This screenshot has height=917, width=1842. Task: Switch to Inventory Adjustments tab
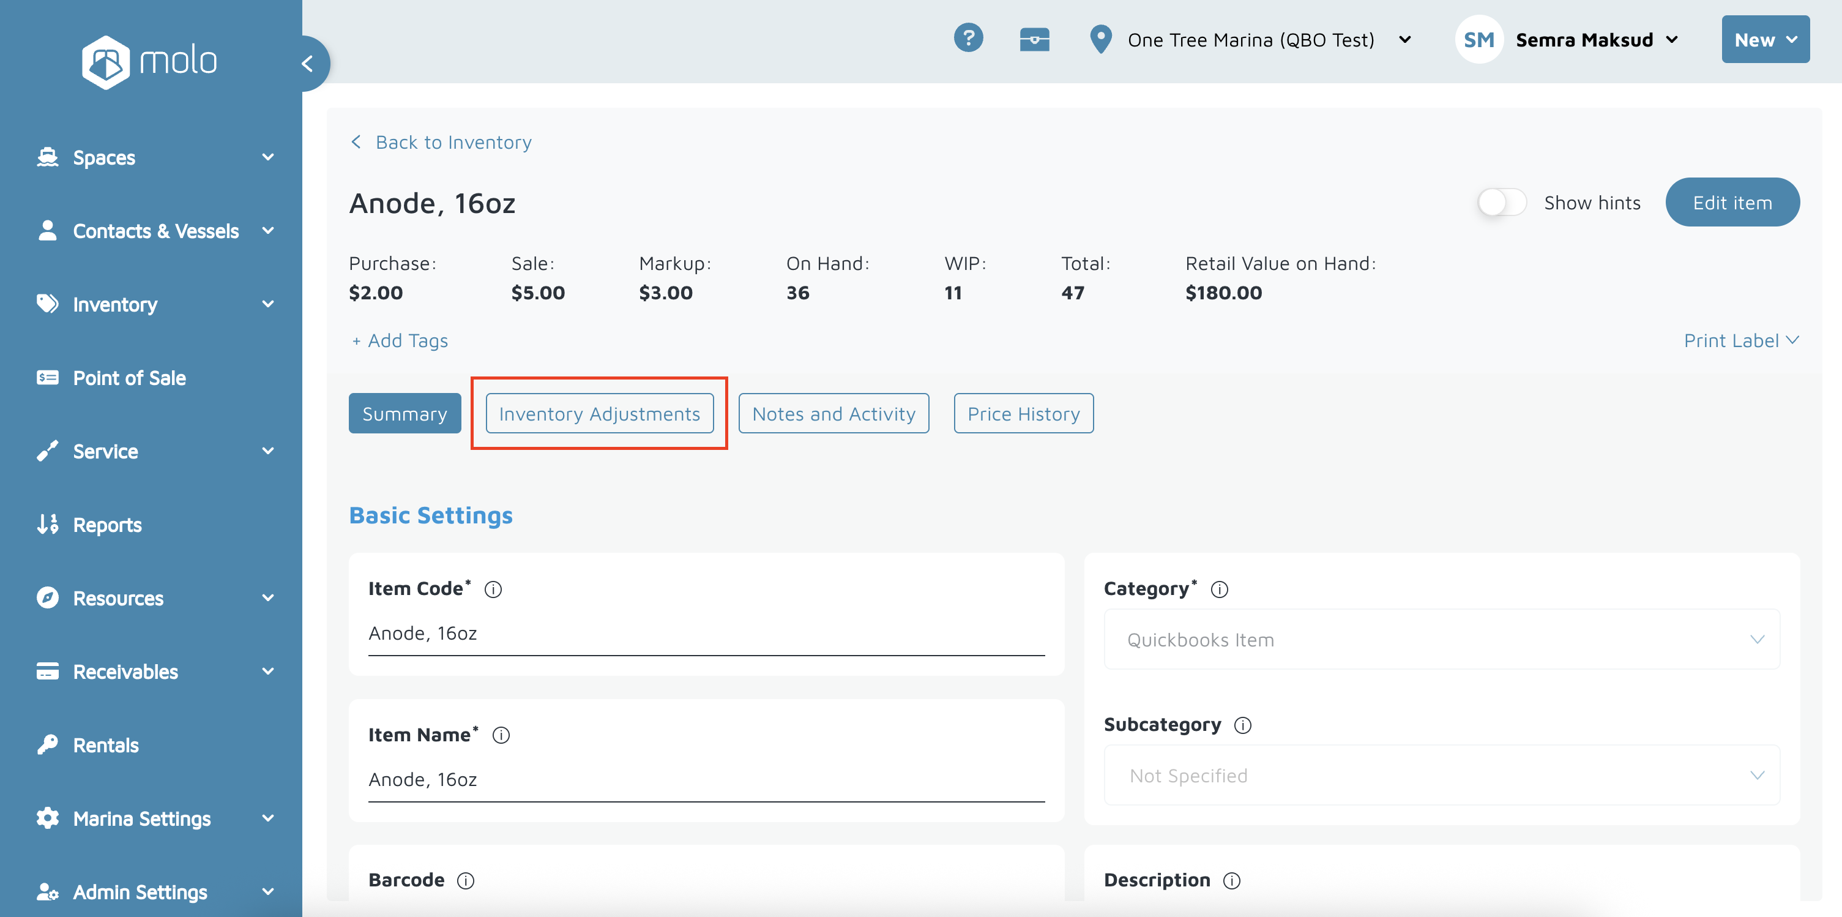[x=599, y=413]
